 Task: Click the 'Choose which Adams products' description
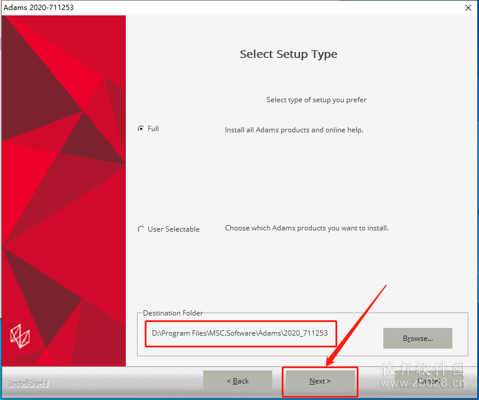coord(307,228)
